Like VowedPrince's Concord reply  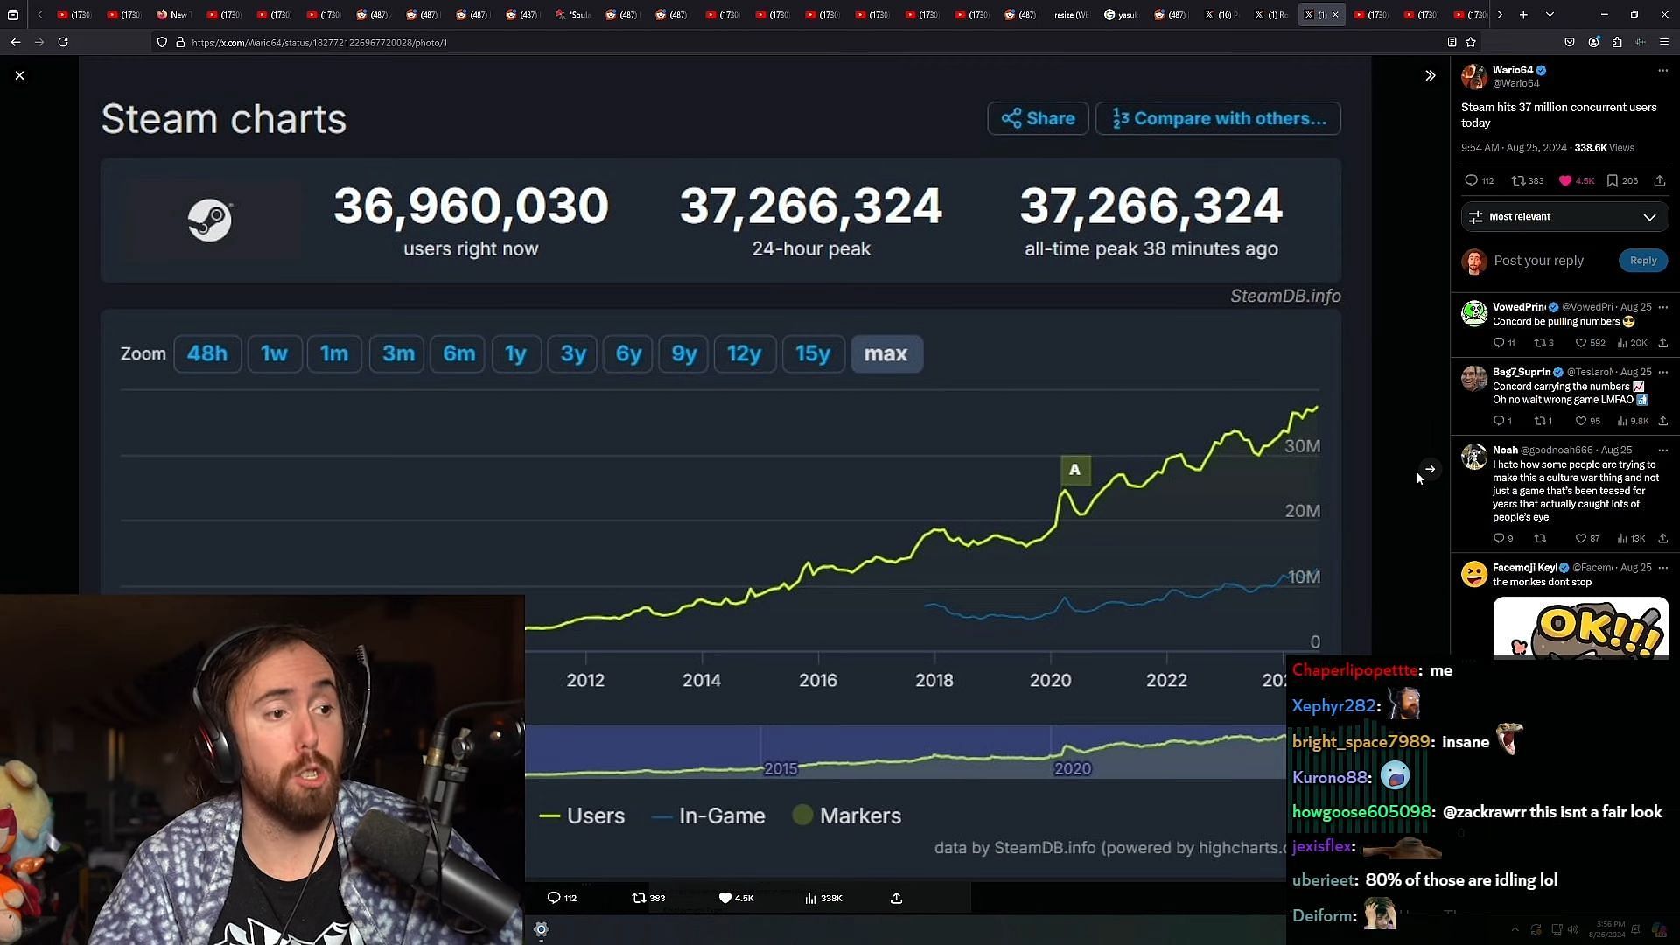pyautogui.click(x=1581, y=343)
